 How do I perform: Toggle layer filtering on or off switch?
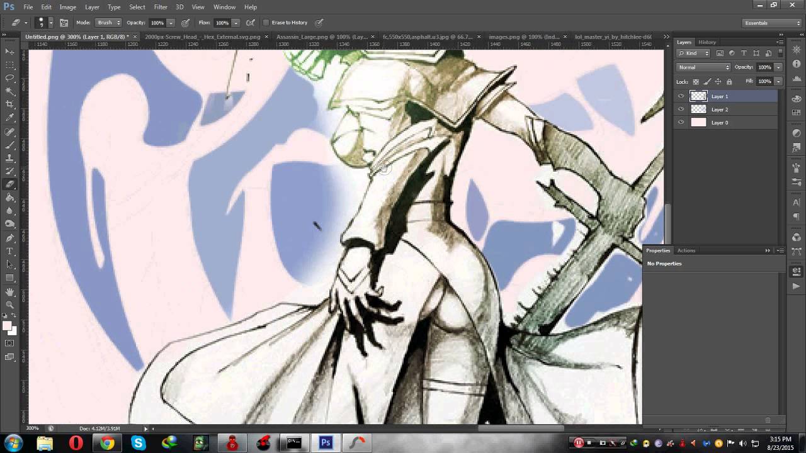point(779,53)
